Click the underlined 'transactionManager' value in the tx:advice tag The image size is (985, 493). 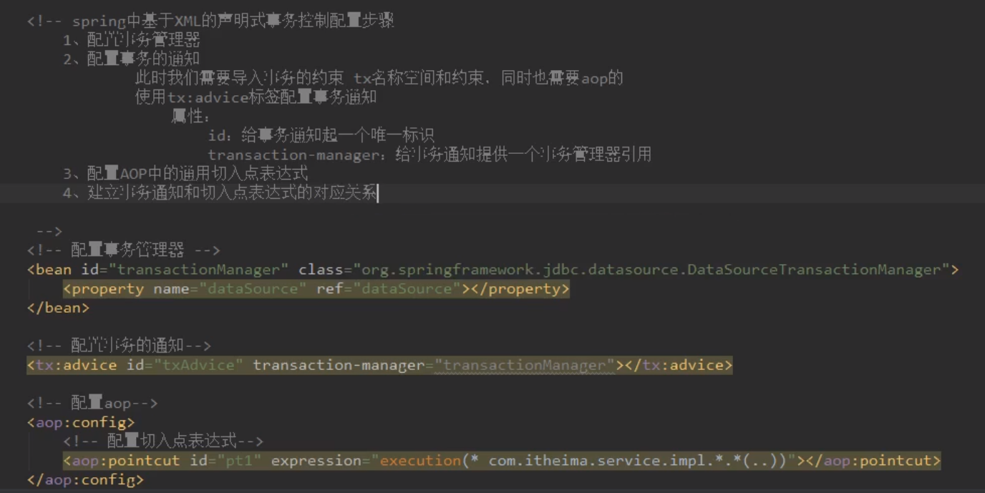point(524,365)
